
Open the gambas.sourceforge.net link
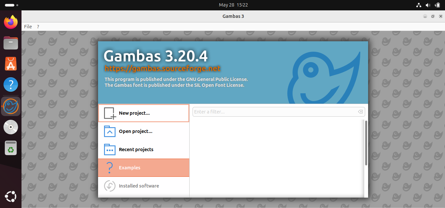coord(163,69)
